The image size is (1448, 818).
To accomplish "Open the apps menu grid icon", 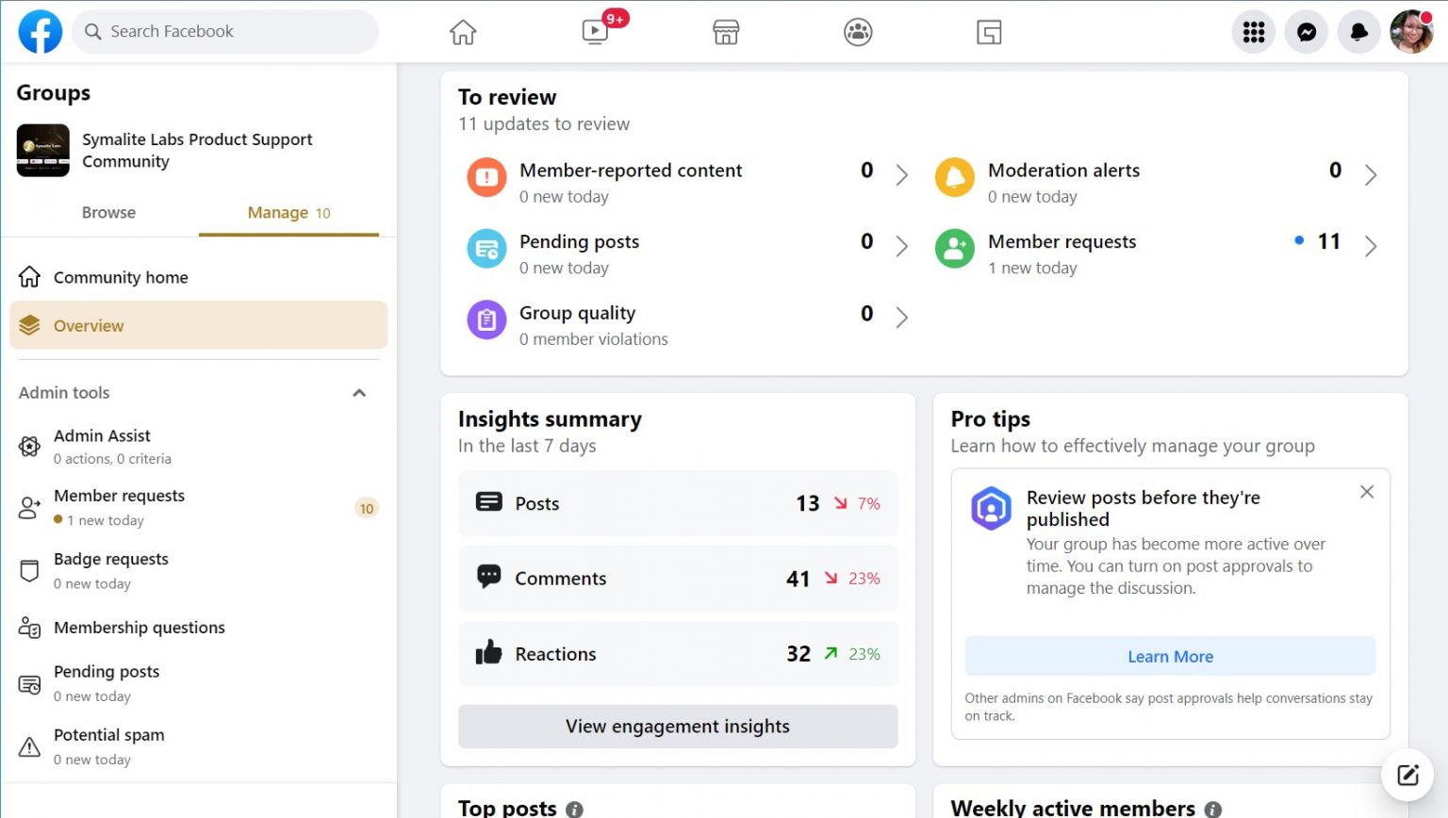I will pos(1253,31).
